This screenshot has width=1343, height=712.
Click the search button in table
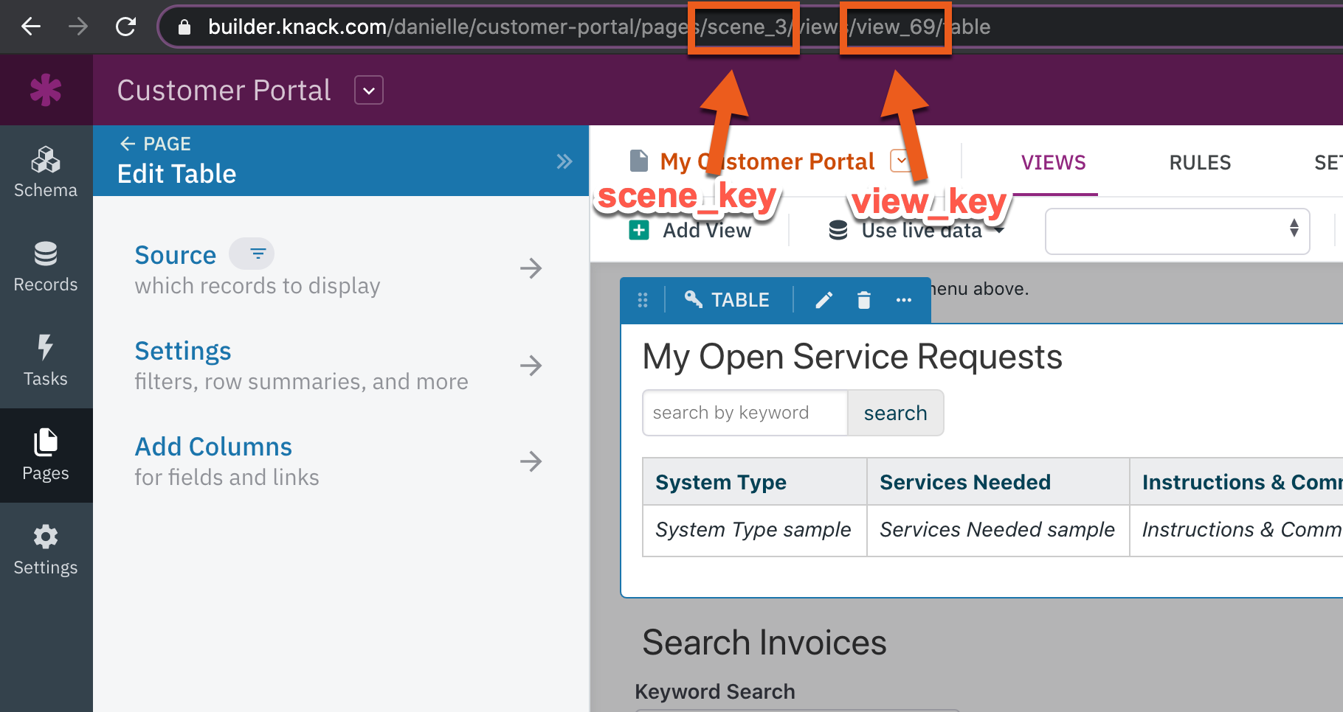pyautogui.click(x=896, y=413)
